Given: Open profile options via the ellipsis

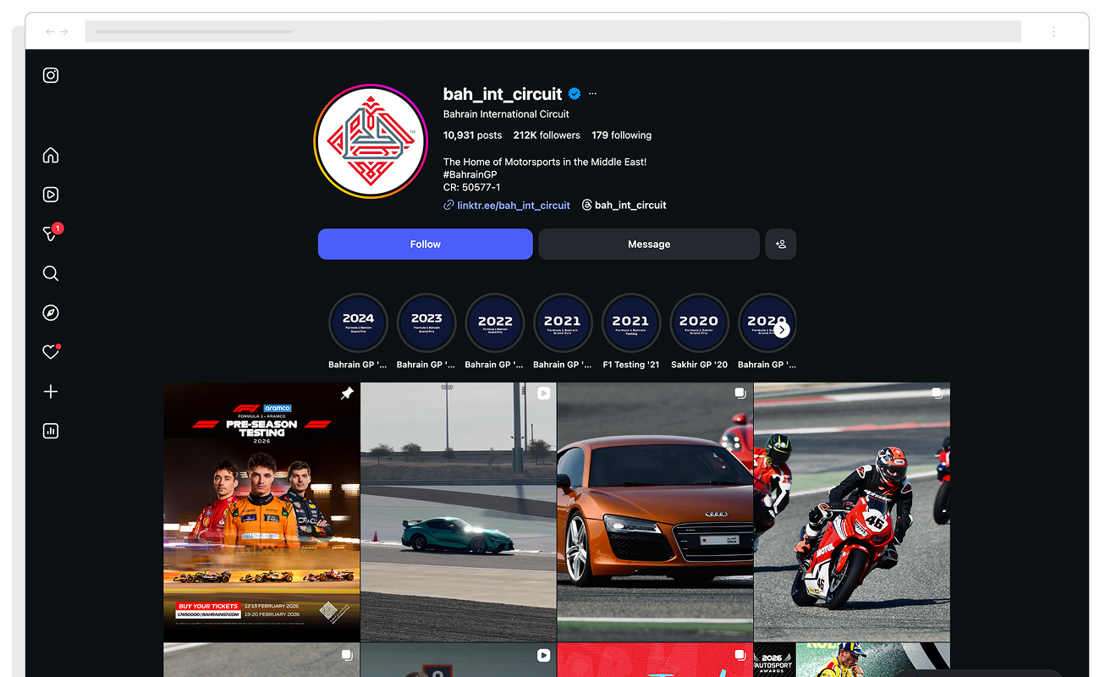Looking at the screenshot, I should 592,93.
